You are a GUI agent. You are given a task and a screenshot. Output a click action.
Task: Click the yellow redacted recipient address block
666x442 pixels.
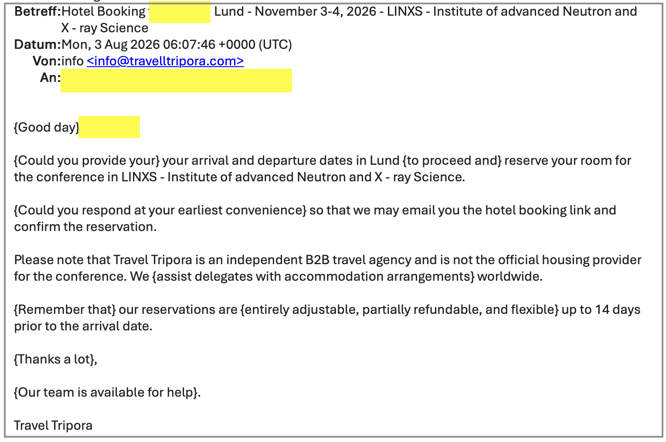coord(176,80)
